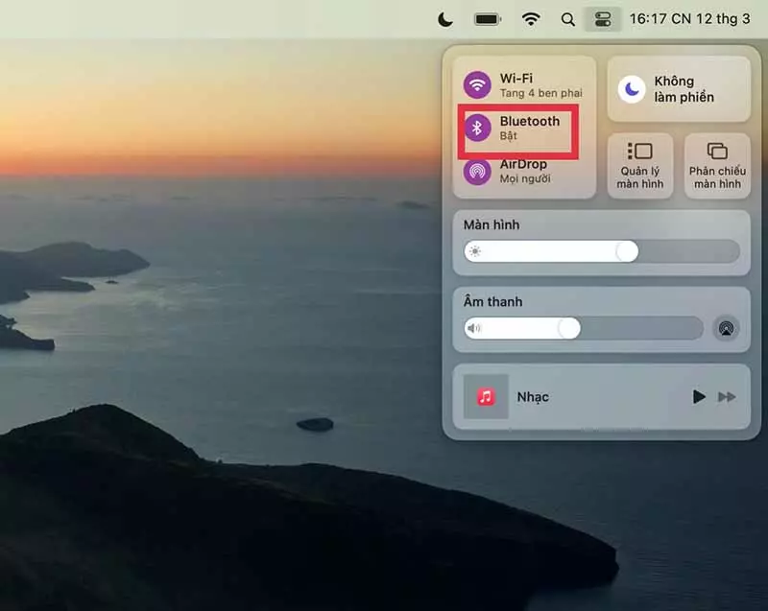Open the clock 16:17 CN 12 thg 3
The height and width of the screenshot is (611, 768).
[x=689, y=19]
